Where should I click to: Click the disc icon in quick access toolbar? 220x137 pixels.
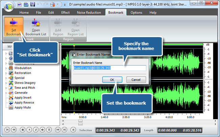[x=52, y=4]
